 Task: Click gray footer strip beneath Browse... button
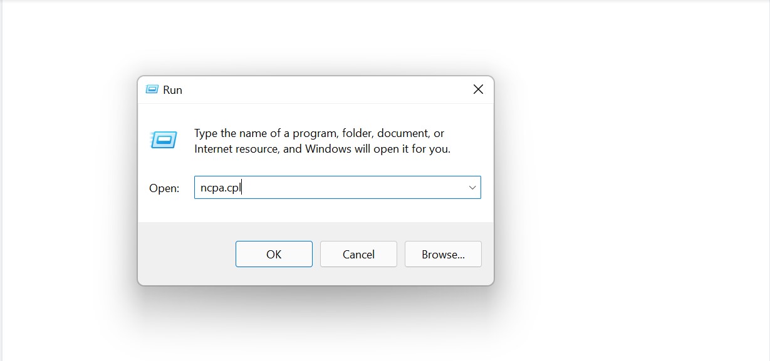point(443,276)
